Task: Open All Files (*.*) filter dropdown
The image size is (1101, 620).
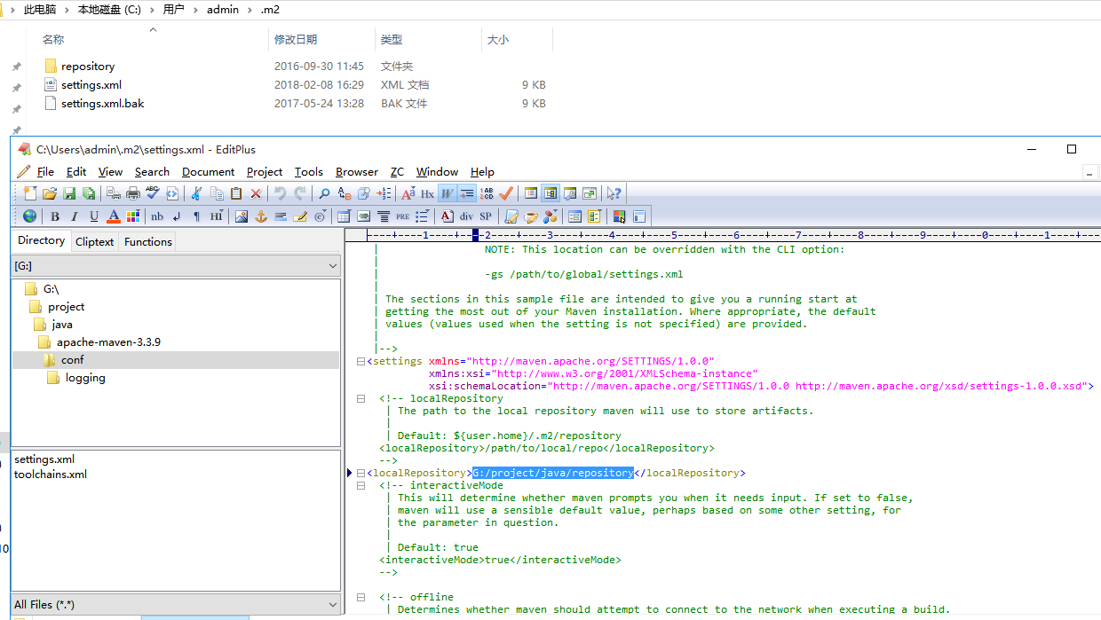Action: (176, 604)
